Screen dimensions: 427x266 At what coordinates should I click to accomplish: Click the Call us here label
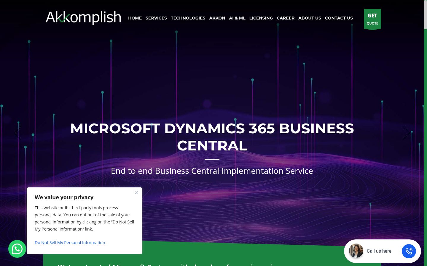coord(379,251)
